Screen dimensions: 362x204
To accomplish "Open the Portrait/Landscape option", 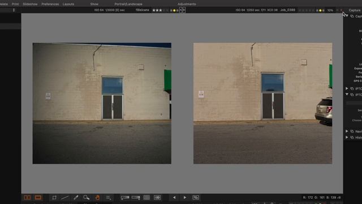I will 128,4.
